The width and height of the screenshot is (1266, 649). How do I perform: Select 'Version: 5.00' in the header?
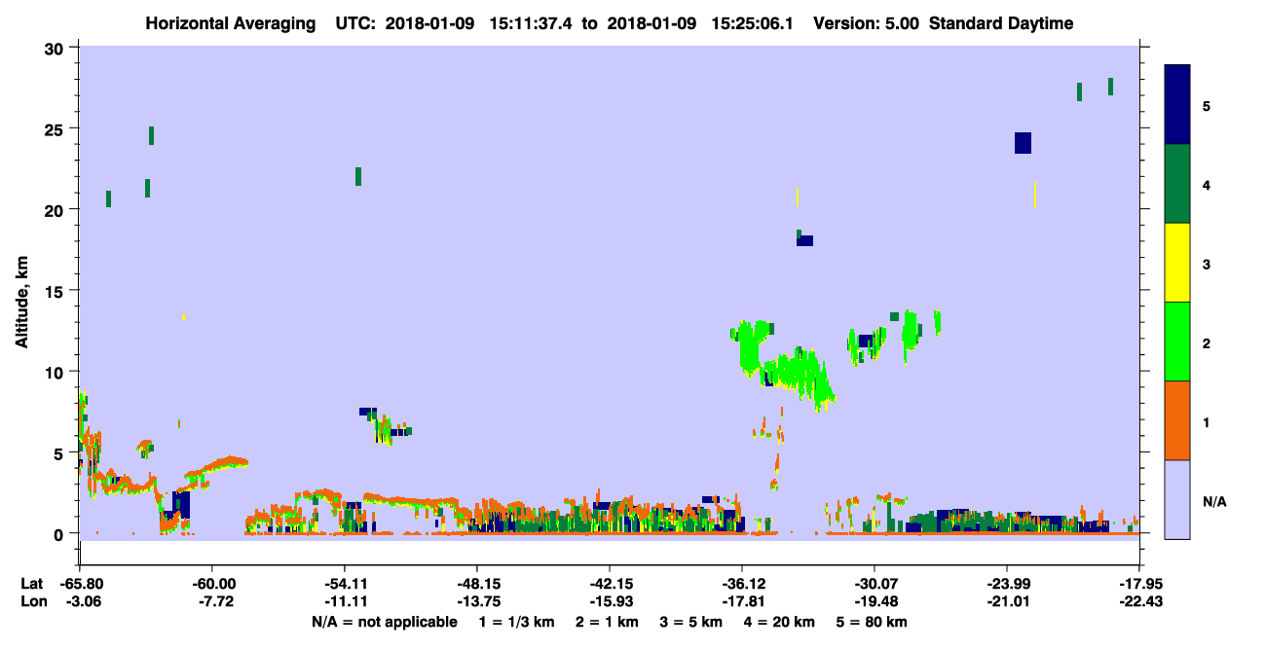(868, 23)
